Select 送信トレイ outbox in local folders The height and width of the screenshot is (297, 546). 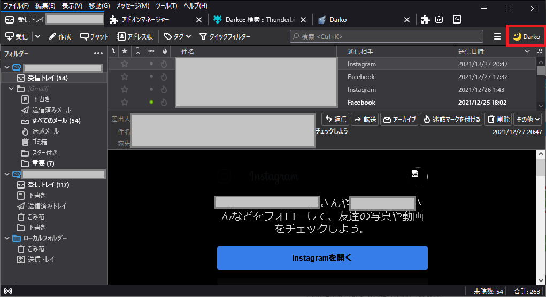(41, 260)
